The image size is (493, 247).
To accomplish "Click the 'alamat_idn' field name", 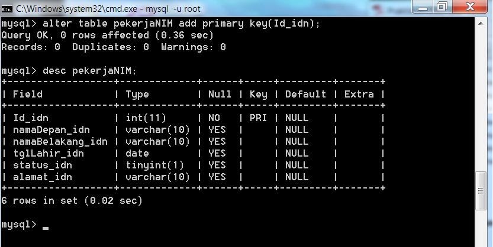I will tap(42, 177).
